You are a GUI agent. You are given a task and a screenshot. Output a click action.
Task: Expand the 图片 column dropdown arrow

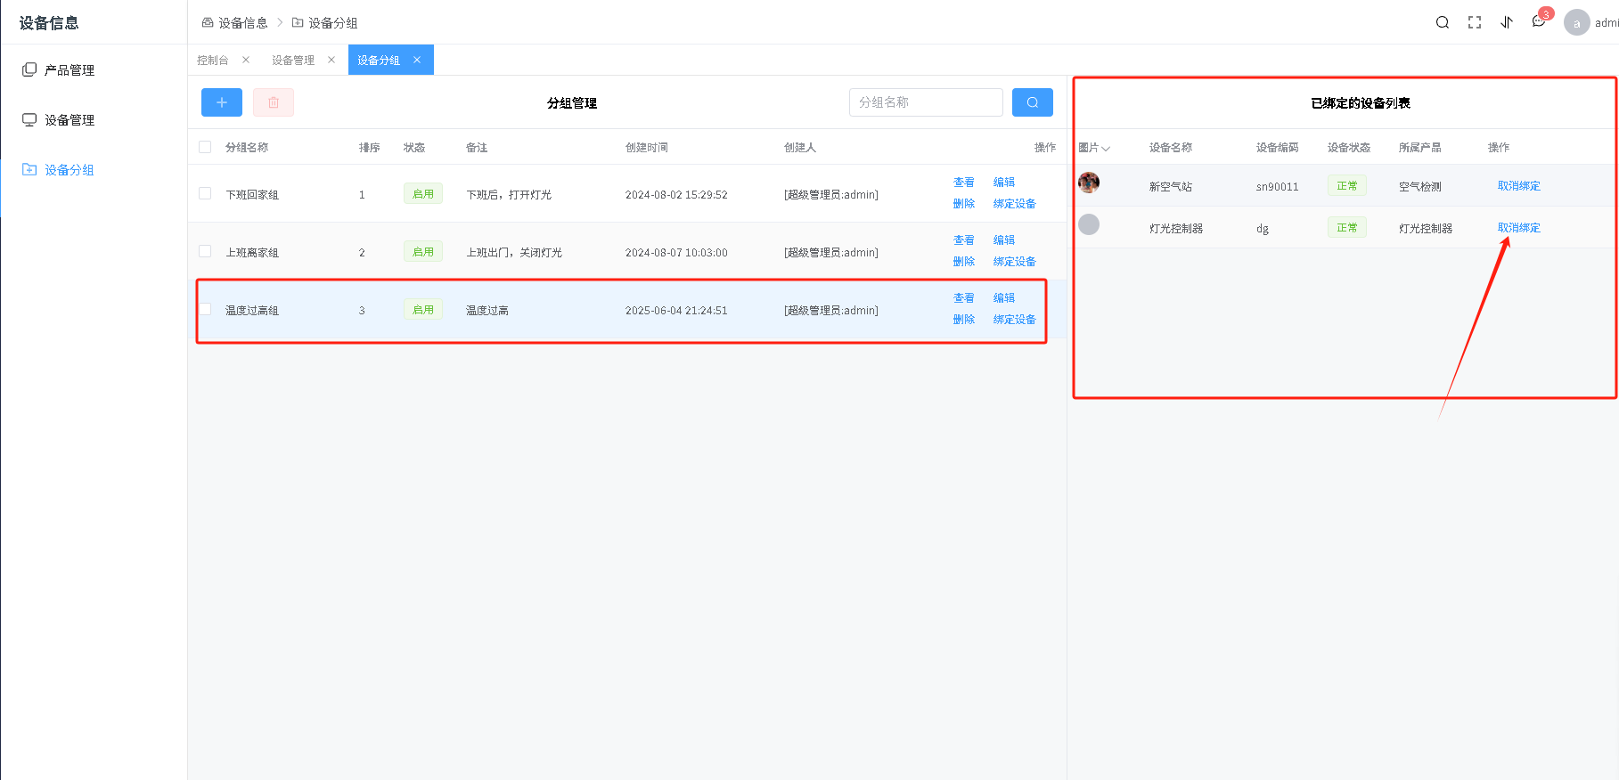pos(1106,149)
